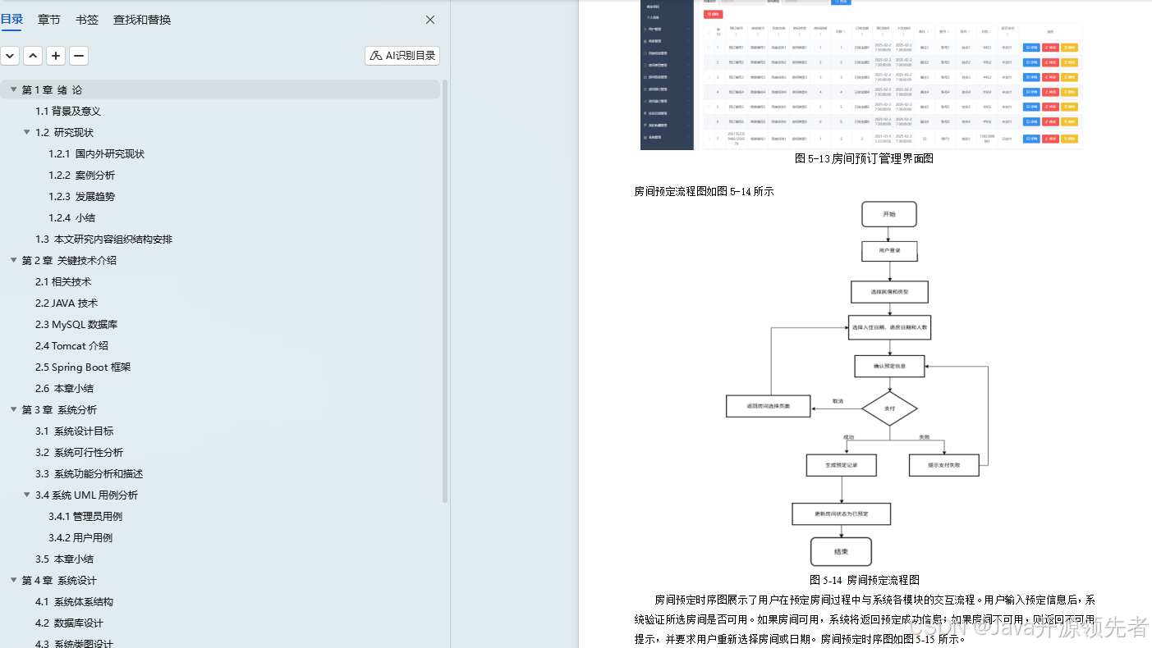The image size is (1152, 648).
Task: Click the jump-to-next-heading down arrow icon
Action: (10, 55)
